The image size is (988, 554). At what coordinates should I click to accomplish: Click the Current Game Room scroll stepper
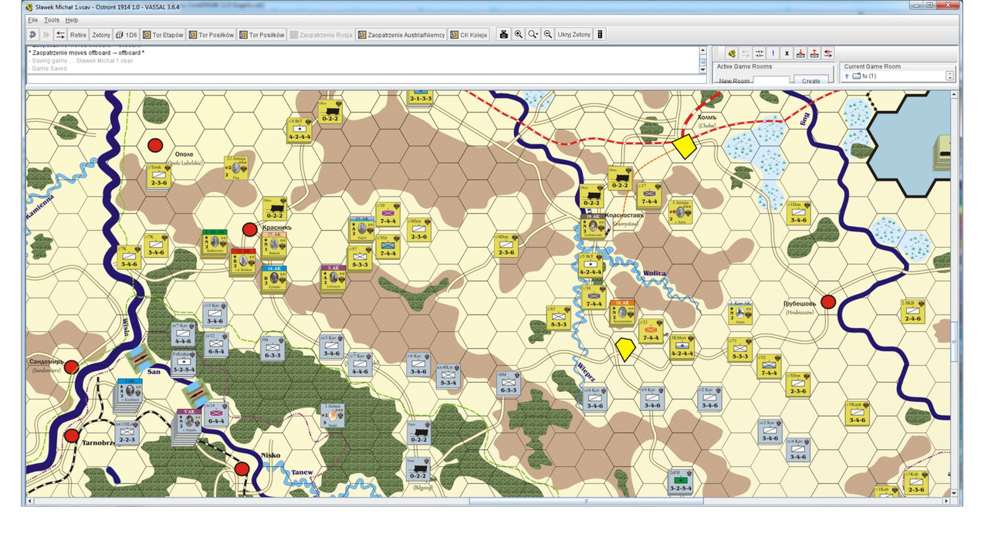950,76
